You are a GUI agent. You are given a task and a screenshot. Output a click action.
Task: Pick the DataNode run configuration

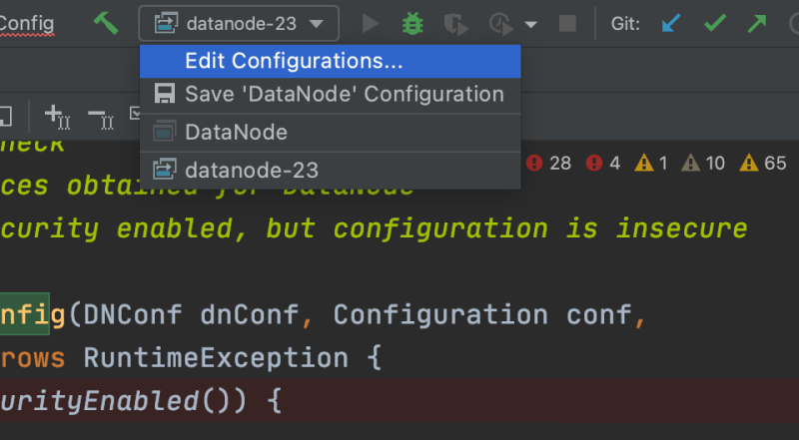click(x=236, y=132)
